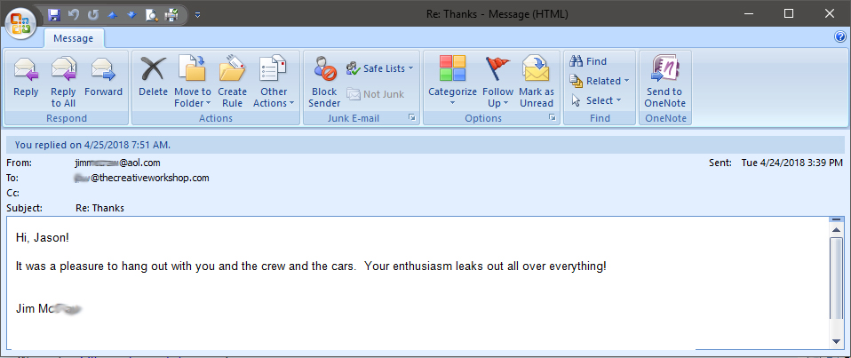Screen dimensions: 851x358
Task: Click the Create Rule icon
Action: [x=232, y=70]
